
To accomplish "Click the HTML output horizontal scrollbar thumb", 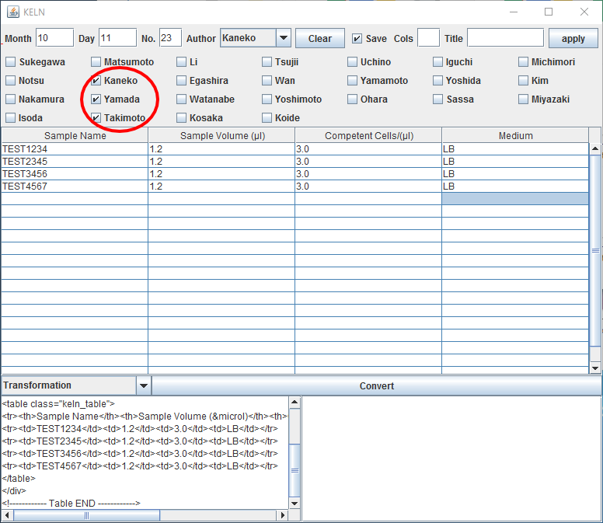I will 86,515.
